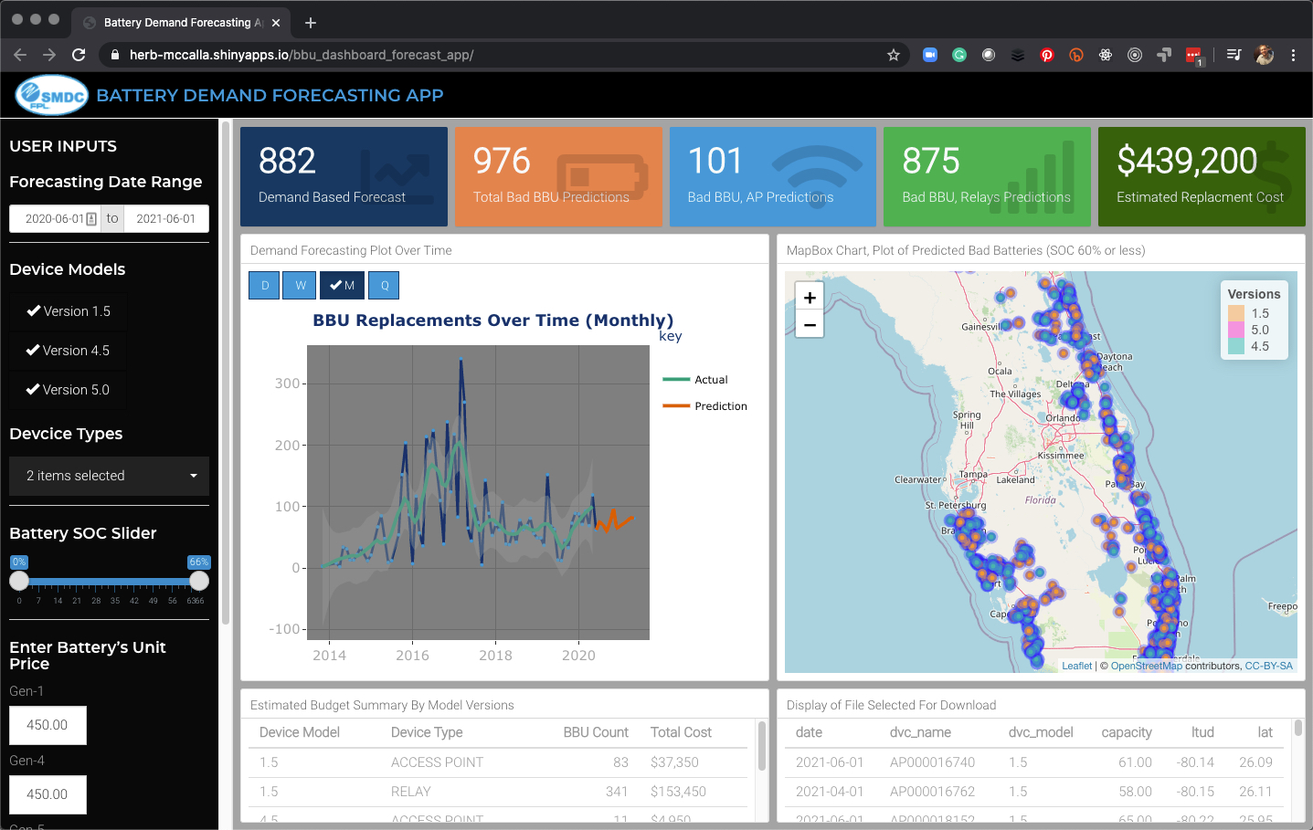The width and height of the screenshot is (1313, 830).
Task: Reload the page
Action: (x=79, y=55)
